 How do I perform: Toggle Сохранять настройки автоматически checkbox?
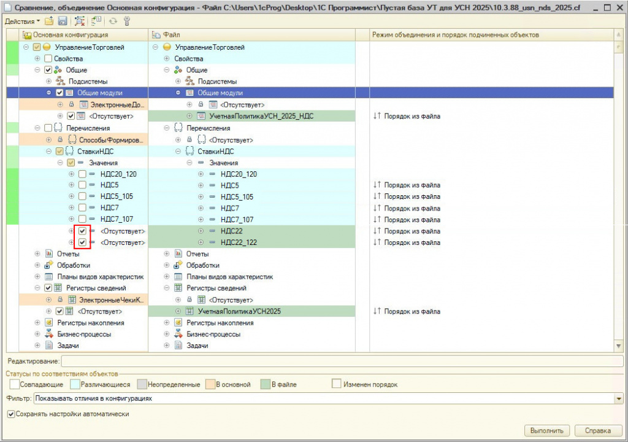coord(10,414)
